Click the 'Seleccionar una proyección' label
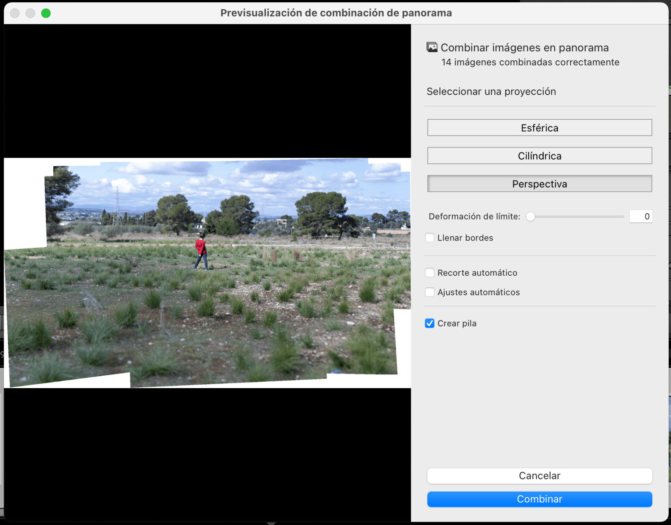Viewport: 671px width, 525px height. (x=491, y=92)
